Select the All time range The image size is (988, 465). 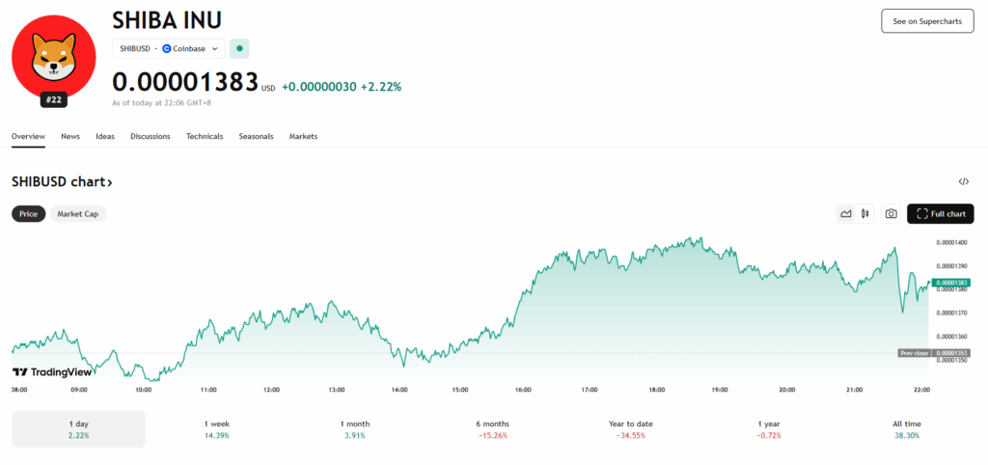point(907,429)
